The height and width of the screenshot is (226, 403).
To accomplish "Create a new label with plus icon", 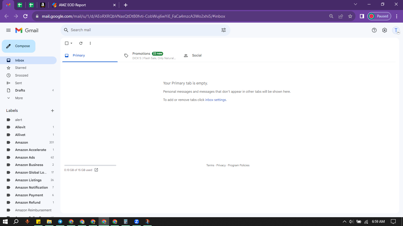I will (53, 111).
